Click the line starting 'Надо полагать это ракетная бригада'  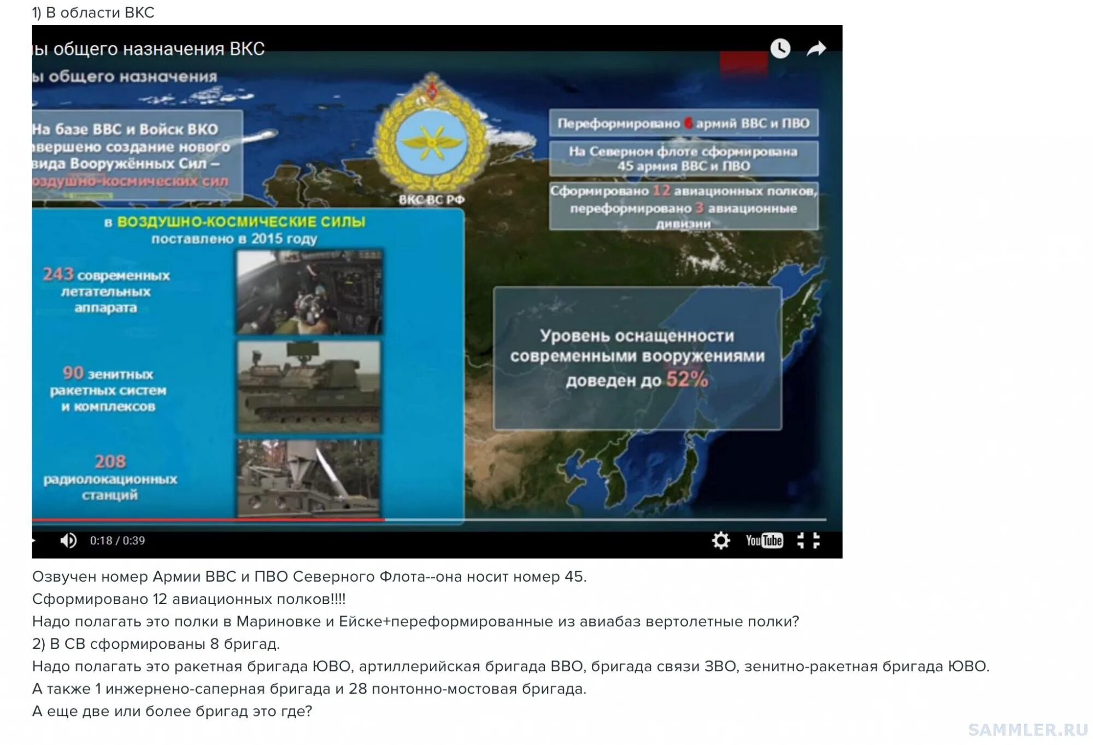point(510,666)
